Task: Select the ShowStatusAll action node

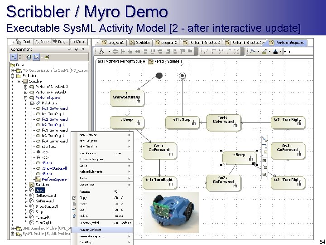Action: pyautogui.click(x=127, y=98)
